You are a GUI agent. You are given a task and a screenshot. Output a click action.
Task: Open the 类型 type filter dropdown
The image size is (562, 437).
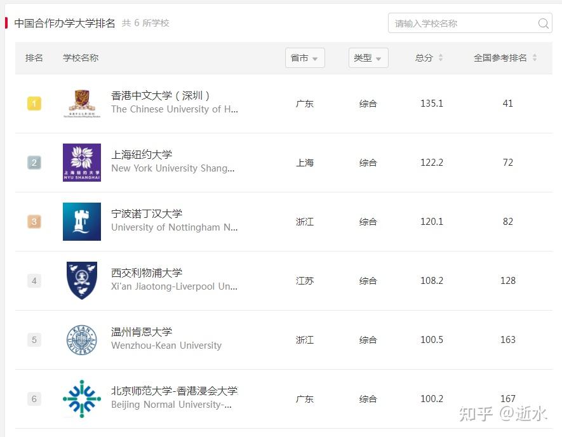click(368, 57)
